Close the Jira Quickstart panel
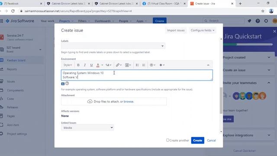Viewport: 277px width, 156px height. tap(274, 31)
